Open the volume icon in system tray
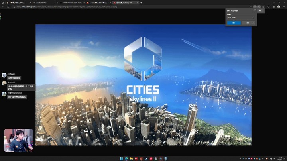This screenshot has height=161, width=287. 273,159
